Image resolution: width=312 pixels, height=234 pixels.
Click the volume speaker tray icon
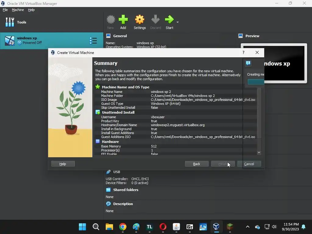274,227
